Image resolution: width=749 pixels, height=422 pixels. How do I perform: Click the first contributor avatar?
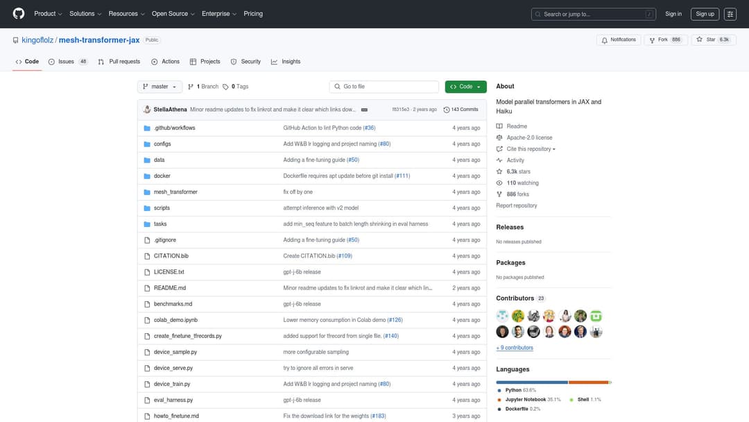(502, 316)
